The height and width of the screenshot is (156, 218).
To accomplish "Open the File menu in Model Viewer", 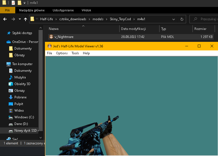I will (x=49, y=53).
